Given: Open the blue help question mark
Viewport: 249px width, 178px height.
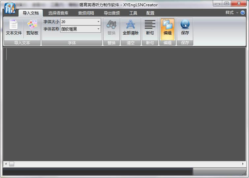Looking at the screenshot, I should [x=243, y=13].
